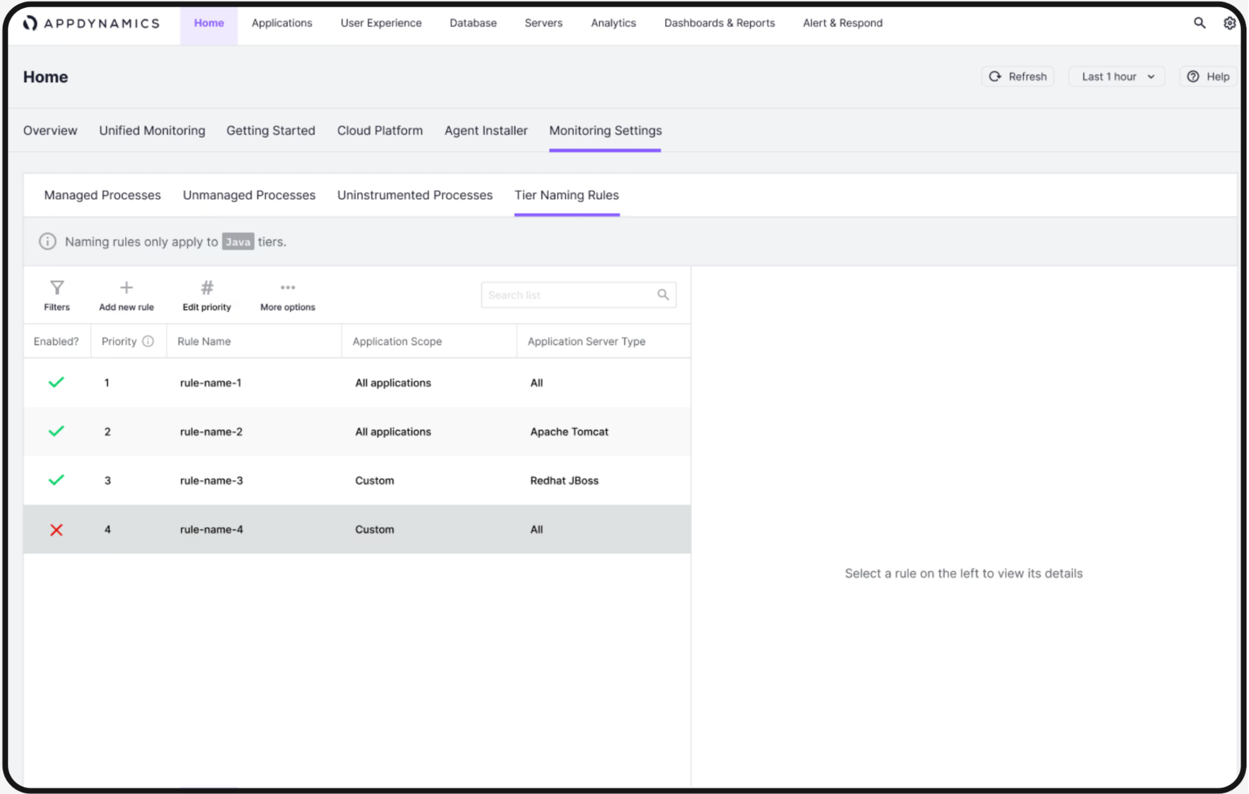
Task: Click Apache Tomcat server type cell
Action: pos(569,432)
